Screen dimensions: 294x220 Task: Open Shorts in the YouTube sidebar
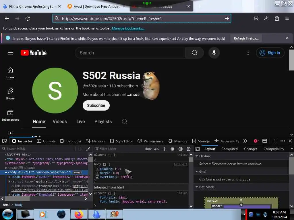10,94
